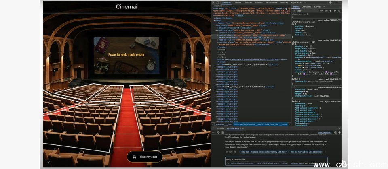Select the inspect element picker icon
This screenshot has width=388, height=169.
pyautogui.click(x=213, y=2)
